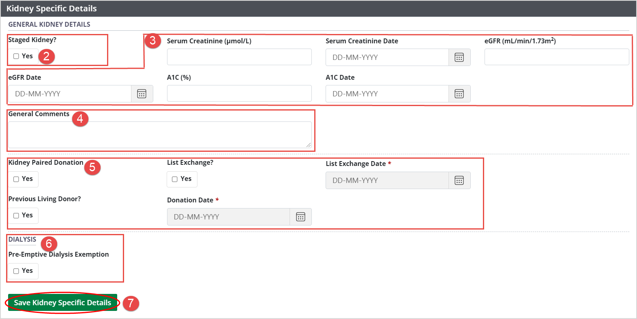Open the List Exchange Date calendar picker
This screenshot has width=637, height=319.
click(459, 181)
